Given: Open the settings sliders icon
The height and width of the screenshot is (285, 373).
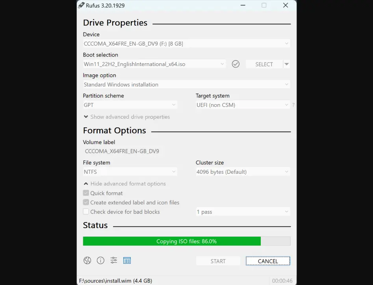Looking at the screenshot, I should point(114,260).
